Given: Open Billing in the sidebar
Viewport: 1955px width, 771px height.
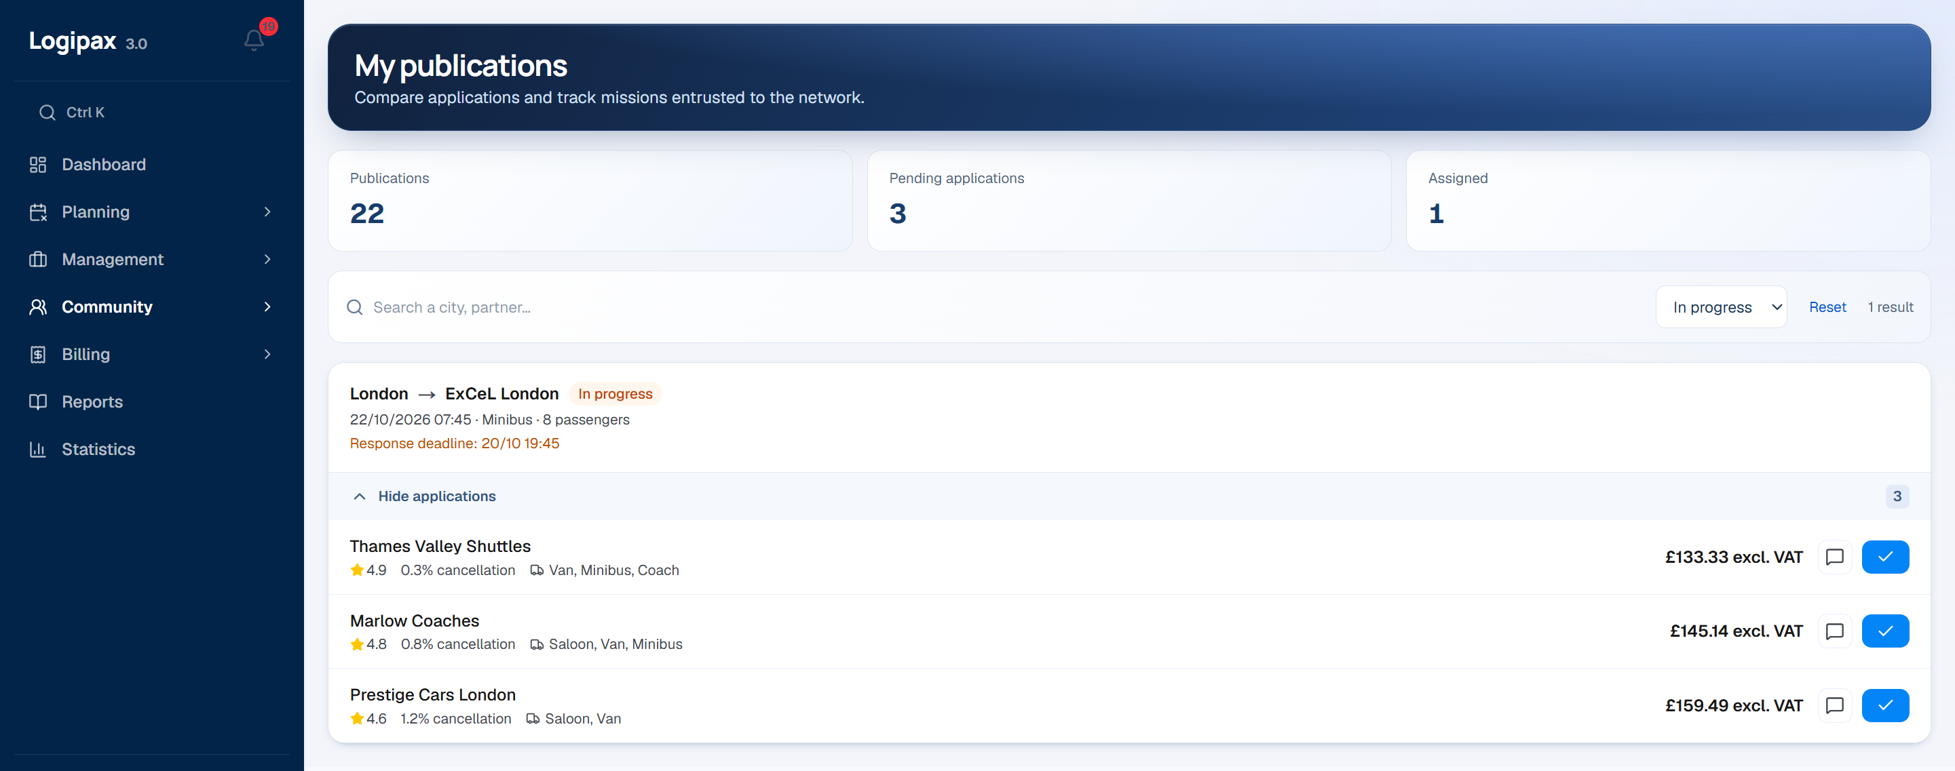Looking at the screenshot, I should coord(152,354).
